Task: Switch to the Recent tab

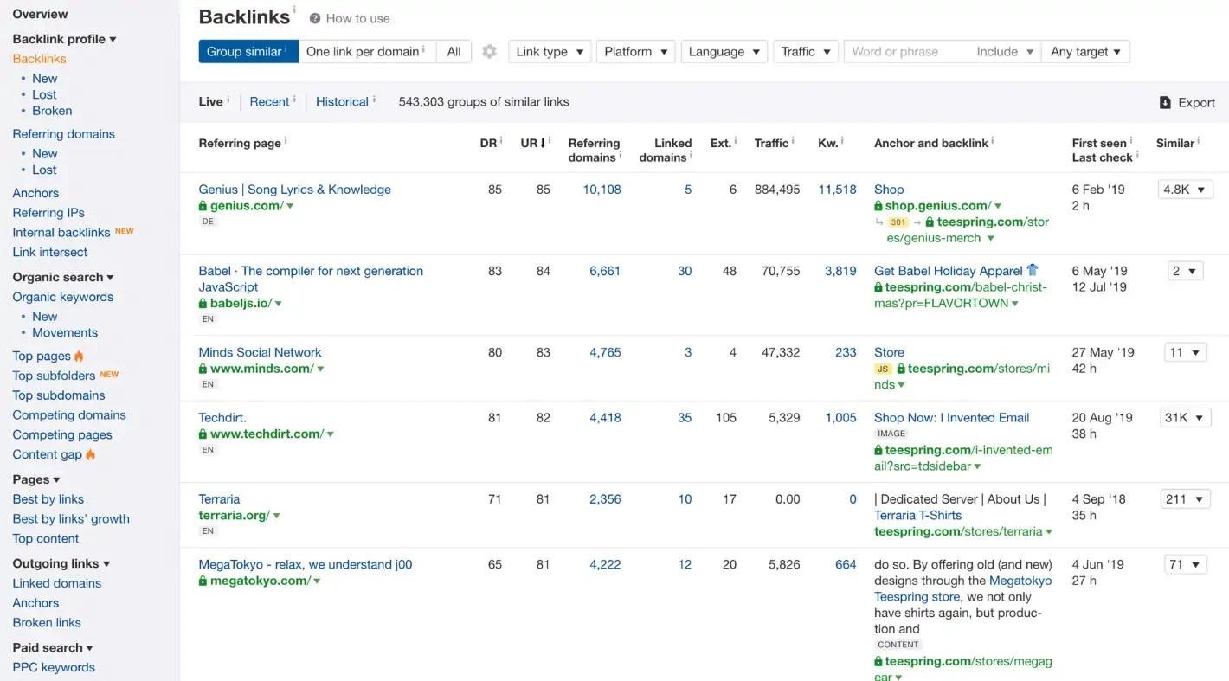Action: click(x=269, y=102)
